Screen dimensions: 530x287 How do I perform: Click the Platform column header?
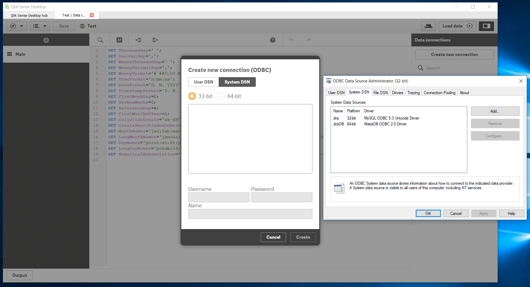[353, 111]
